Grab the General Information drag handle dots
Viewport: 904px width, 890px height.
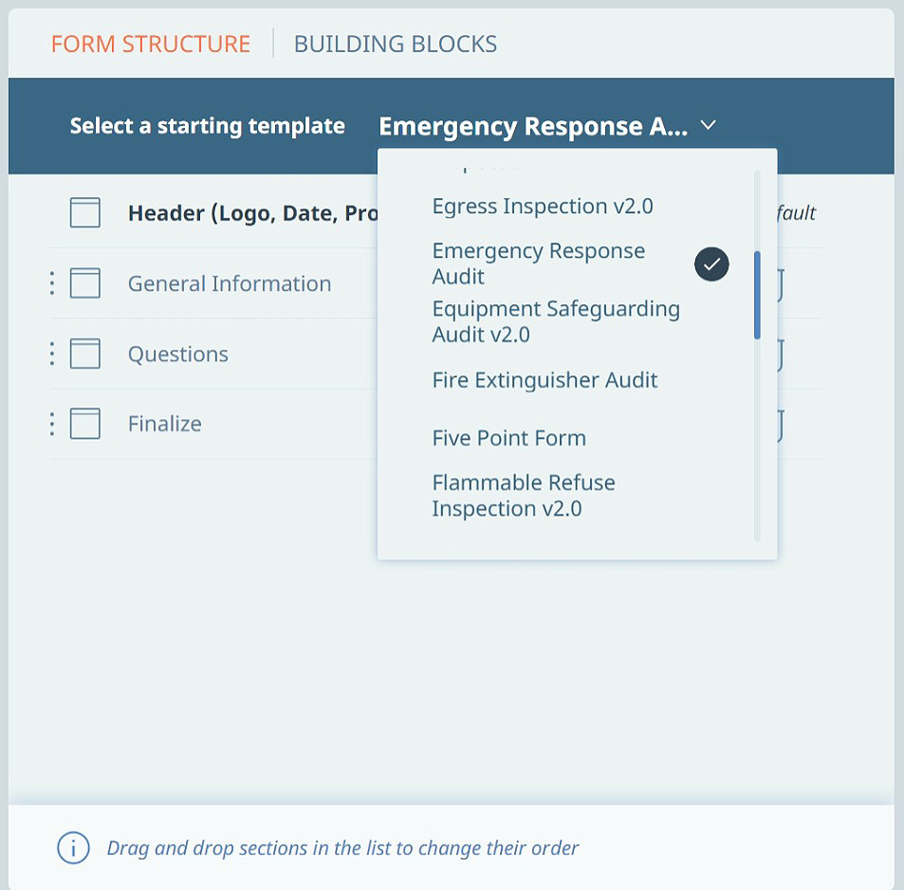[52, 282]
